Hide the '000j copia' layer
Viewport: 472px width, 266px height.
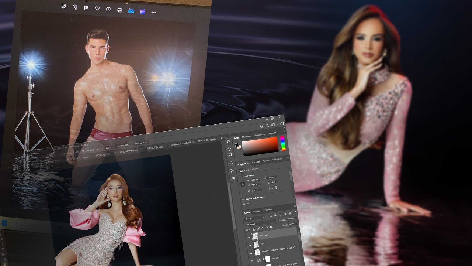(249, 237)
